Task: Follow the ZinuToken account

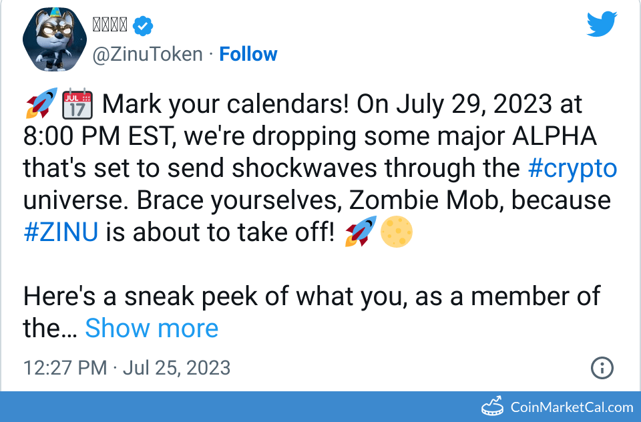Action: click(248, 54)
